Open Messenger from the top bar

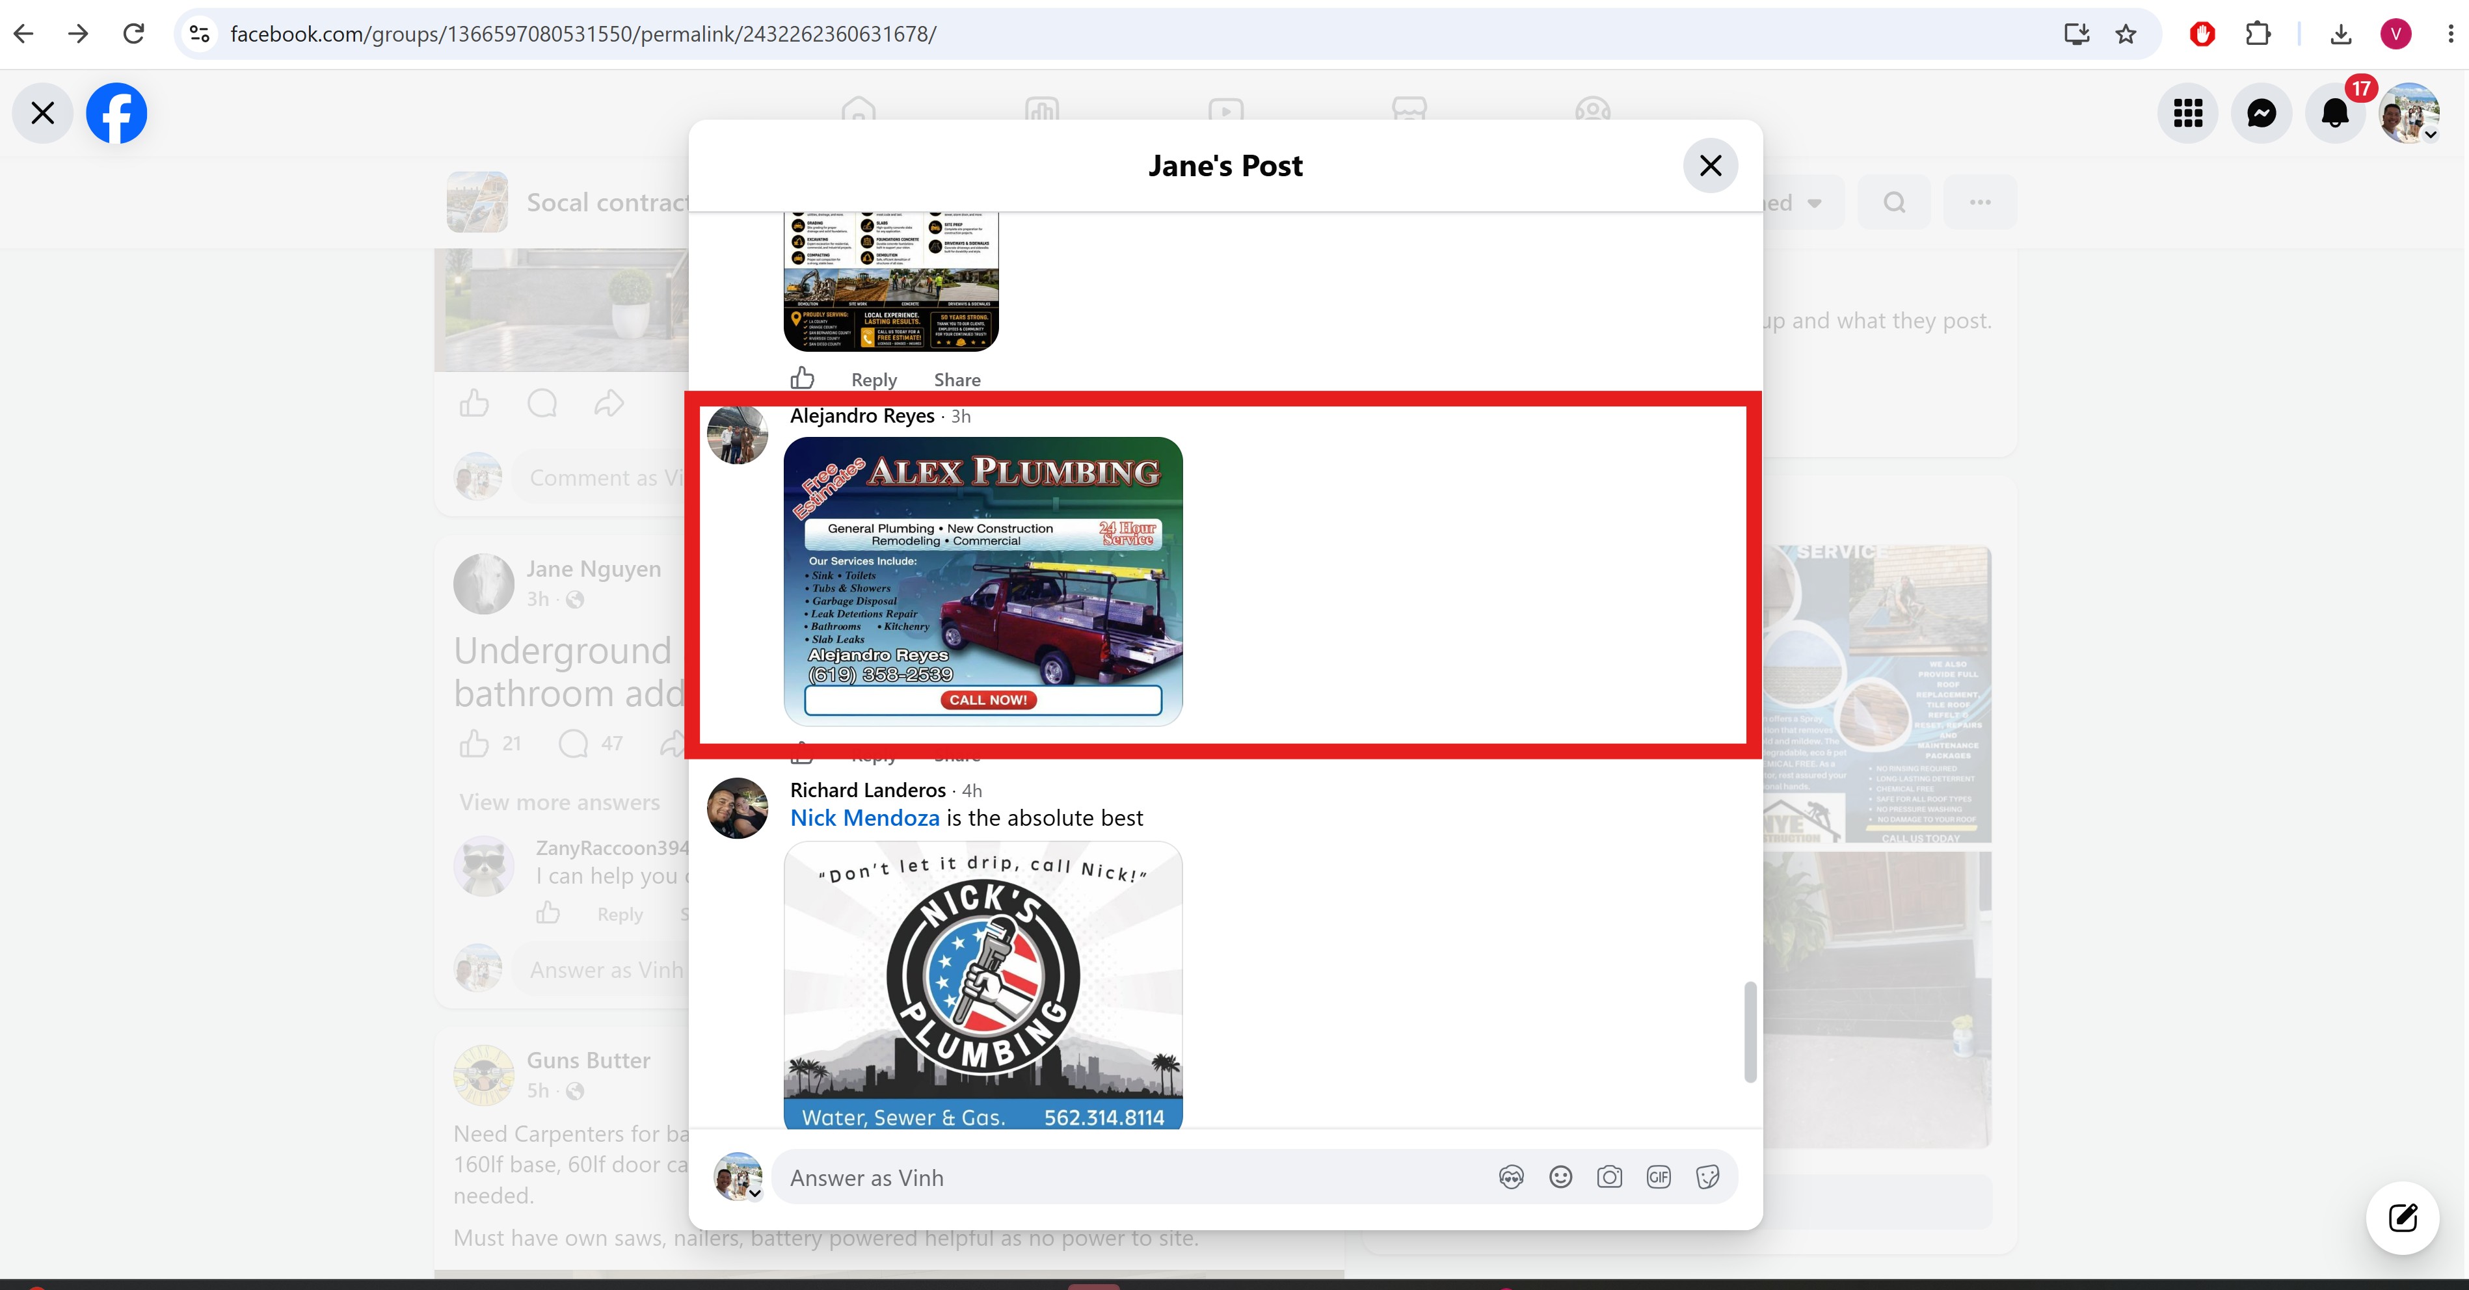coord(2262,113)
